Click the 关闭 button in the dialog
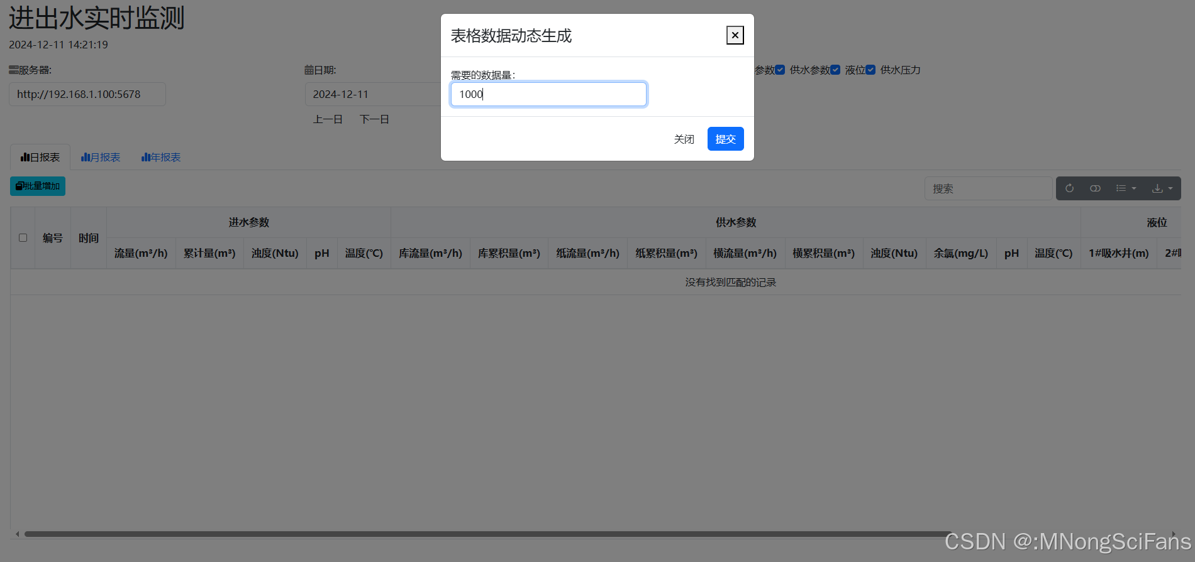The height and width of the screenshot is (562, 1195). point(684,139)
